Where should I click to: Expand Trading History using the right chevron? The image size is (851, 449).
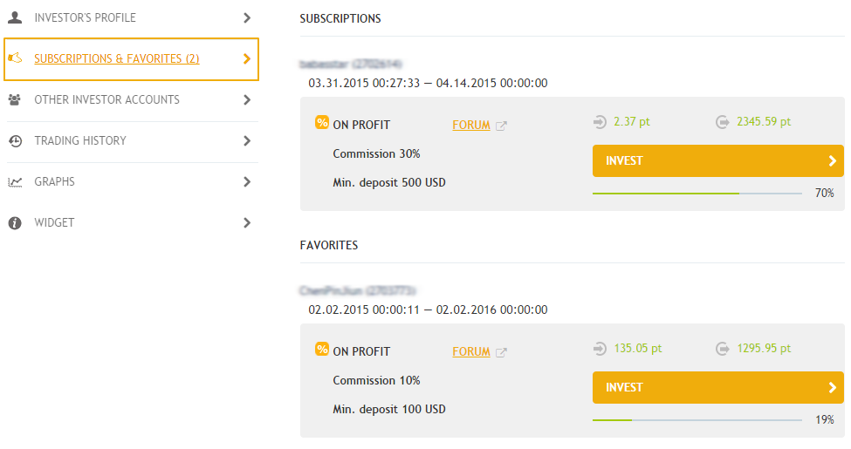[247, 141]
